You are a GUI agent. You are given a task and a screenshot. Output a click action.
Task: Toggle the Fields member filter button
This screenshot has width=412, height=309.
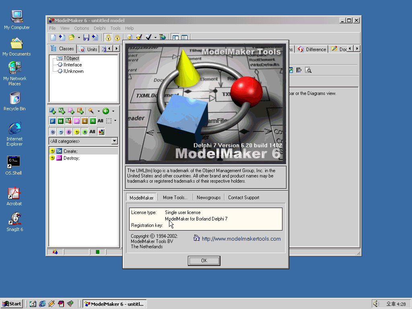tap(52, 121)
